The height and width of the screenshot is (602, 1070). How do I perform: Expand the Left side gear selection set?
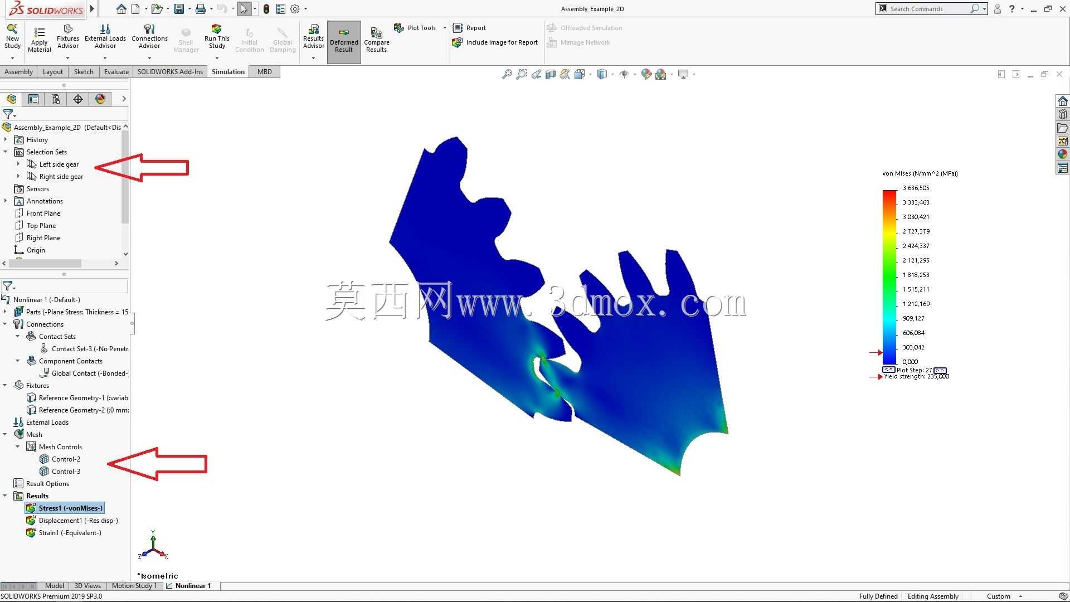[18, 164]
